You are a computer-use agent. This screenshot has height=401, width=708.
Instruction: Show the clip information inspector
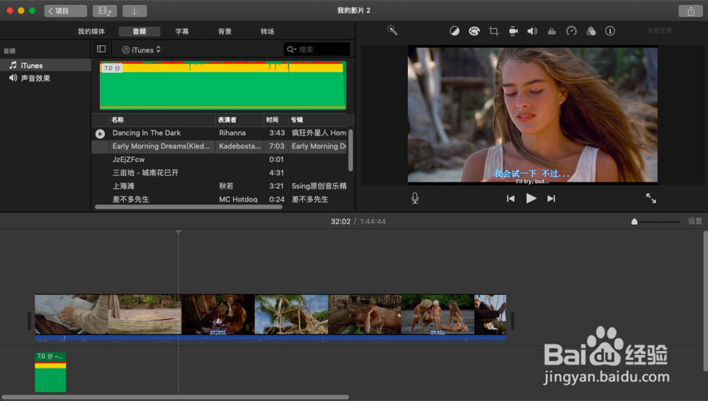pyautogui.click(x=610, y=31)
